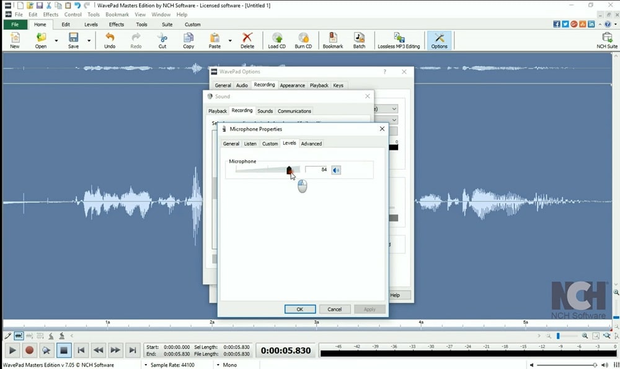Viewport: 620px width, 369px height.
Task: Open Communications tab in Sound dialog
Action: pos(294,111)
